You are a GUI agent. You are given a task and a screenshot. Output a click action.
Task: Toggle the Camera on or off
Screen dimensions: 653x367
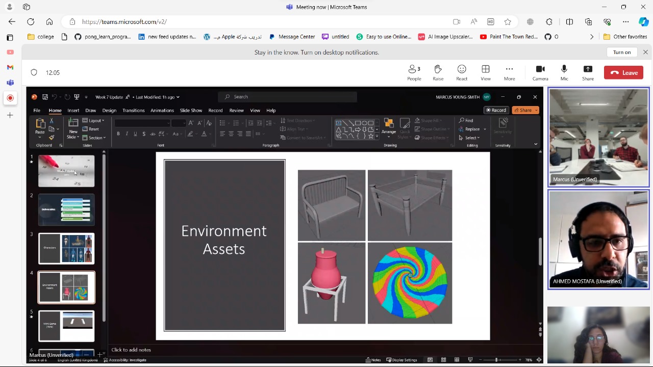point(540,72)
